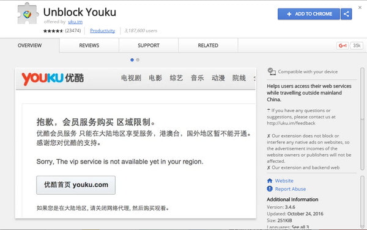Open the Reviews tab
The height and width of the screenshot is (230, 367).
[x=89, y=46]
